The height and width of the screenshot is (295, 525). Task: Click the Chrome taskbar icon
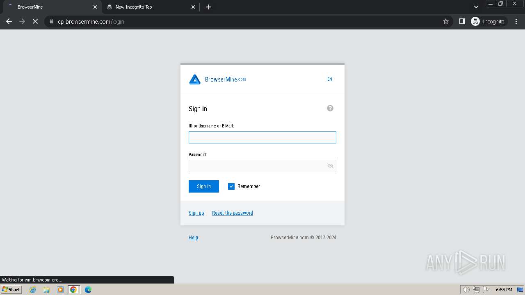coord(73,290)
